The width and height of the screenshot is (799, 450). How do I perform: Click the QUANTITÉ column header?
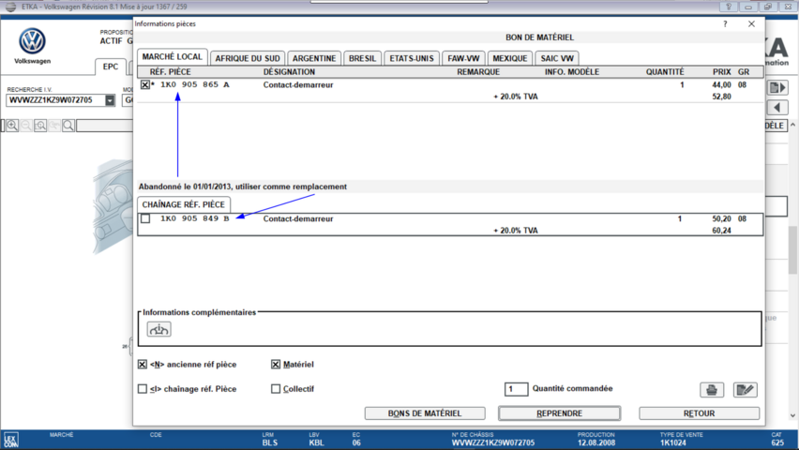click(665, 72)
